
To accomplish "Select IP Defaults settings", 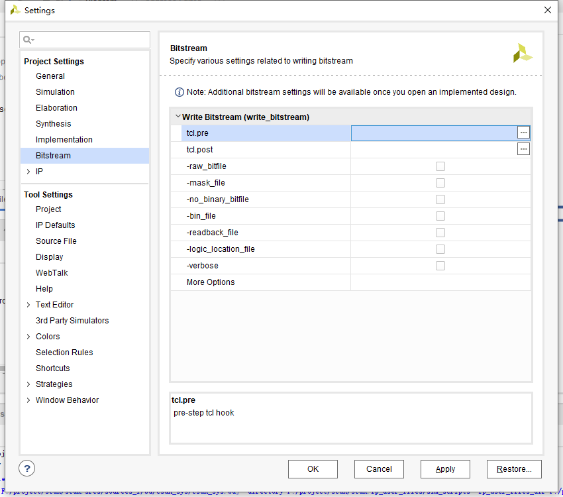I will 55,225.
